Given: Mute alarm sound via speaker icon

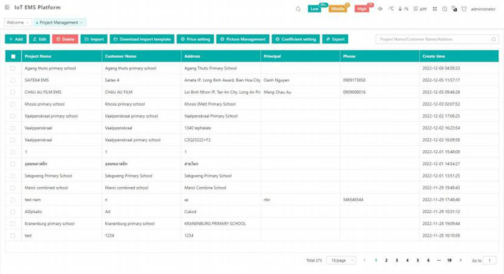Looking at the screenshot, I should coord(381,9).
